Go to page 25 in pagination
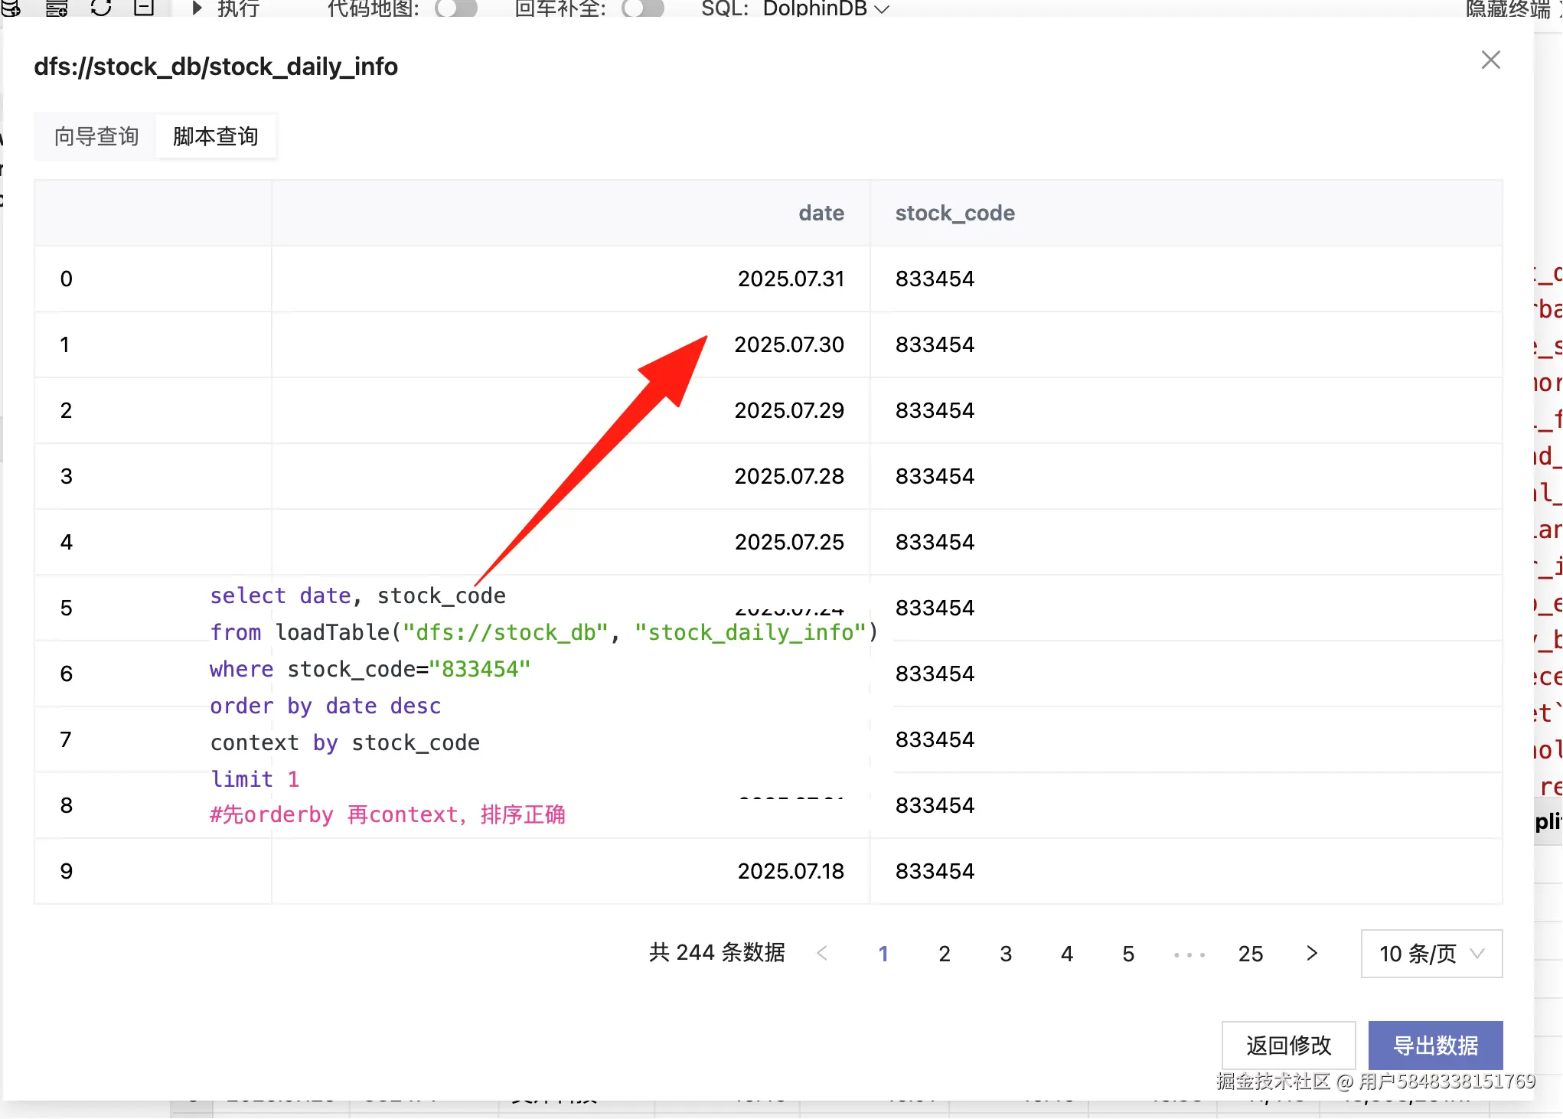Viewport: 1563px width, 1119px height. (1251, 954)
